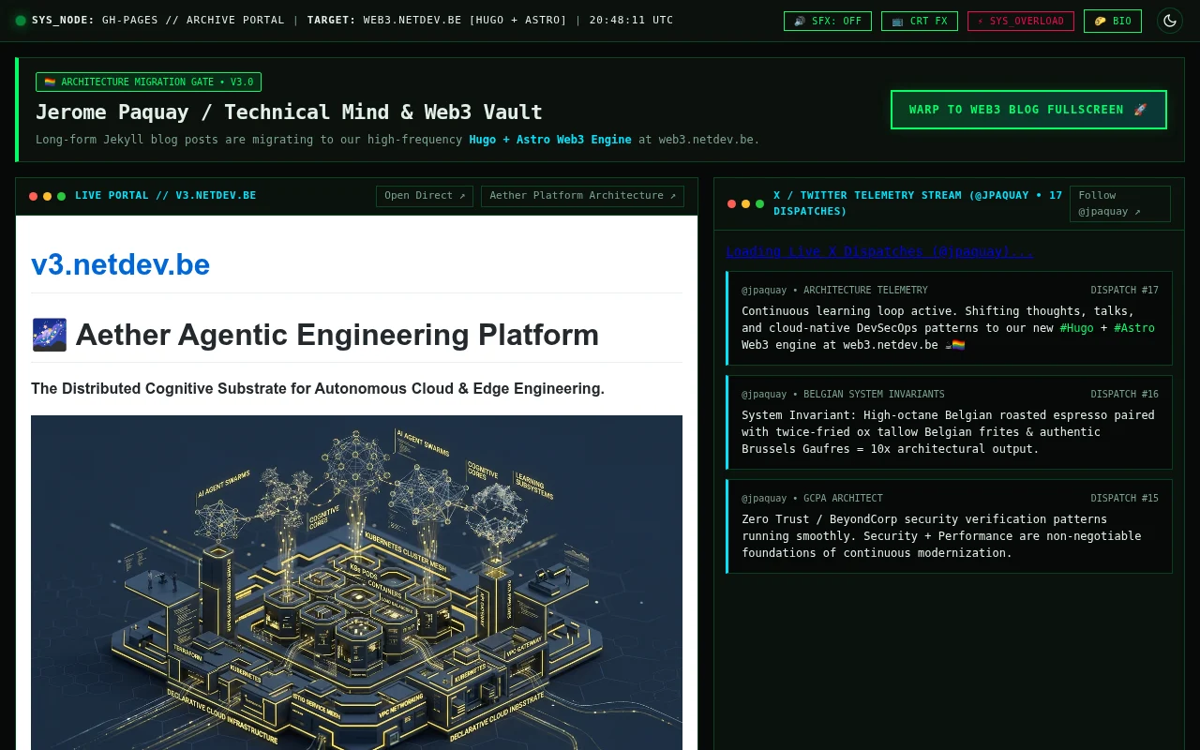The width and height of the screenshot is (1200, 750).
Task: Select the Belgian System Invariants dispatch card
Action: tap(949, 422)
